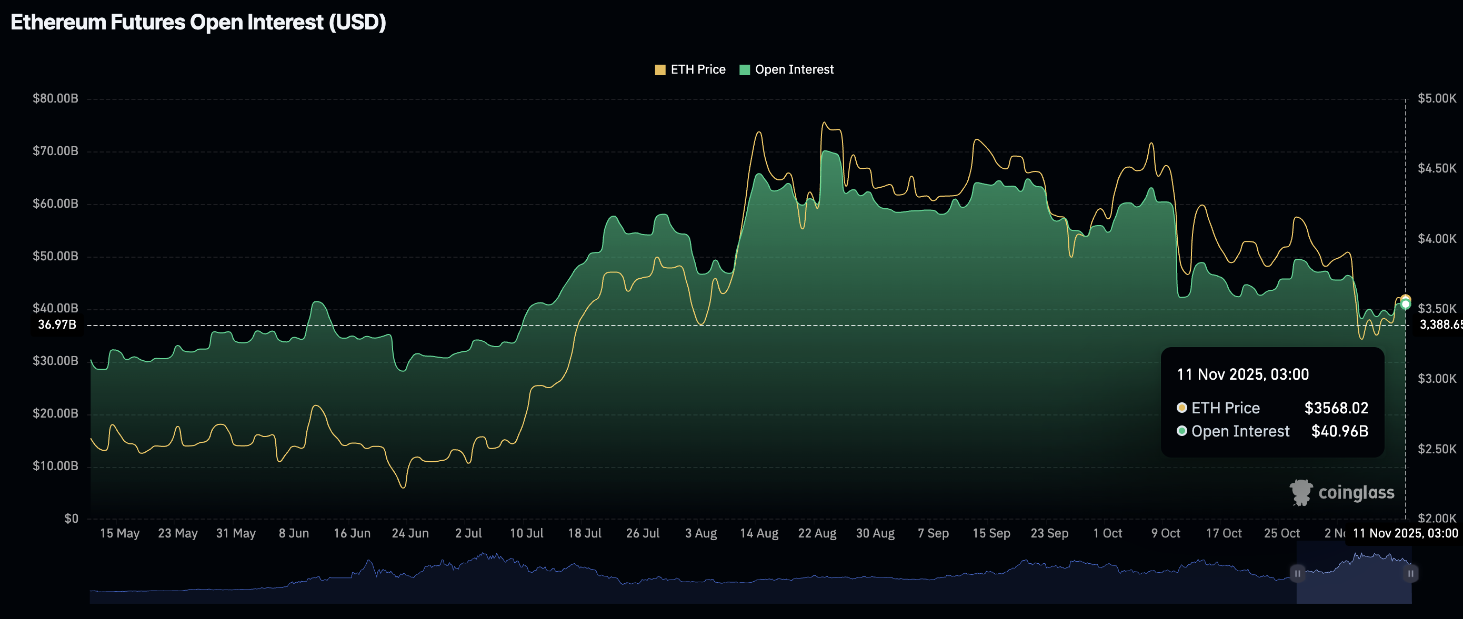Click the right pause handle on the navigator
Viewport: 1463px width, 619px height.
pyautogui.click(x=1411, y=574)
